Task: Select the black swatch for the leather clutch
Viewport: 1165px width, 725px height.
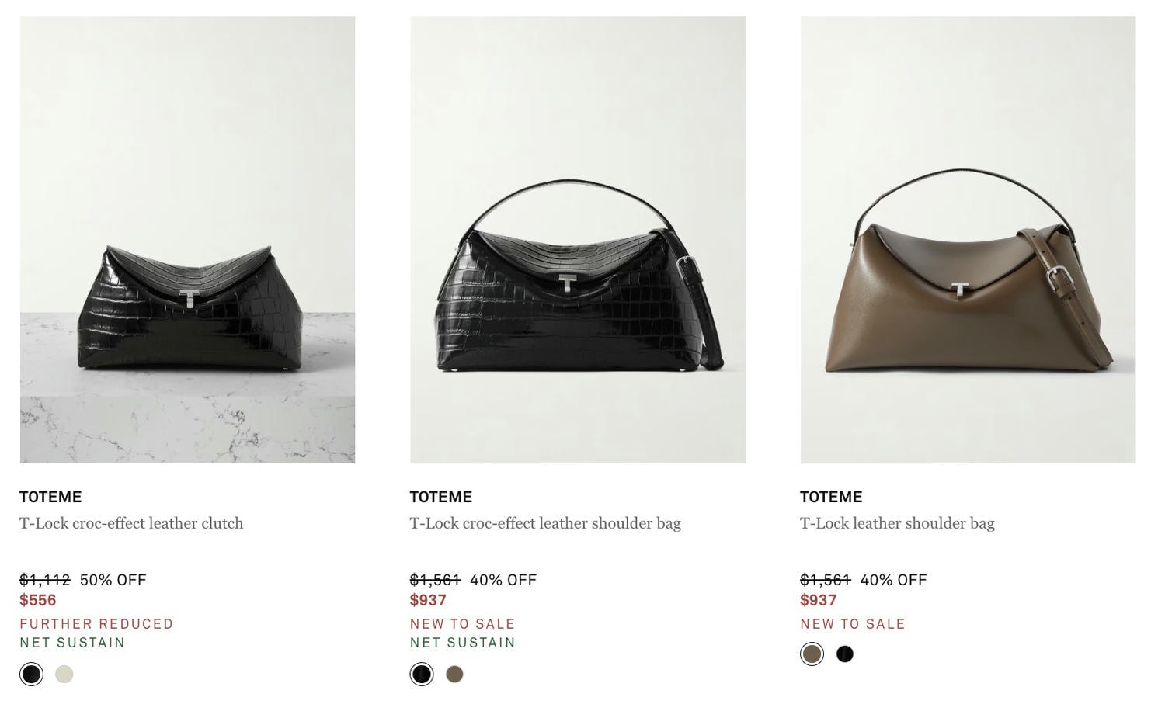Action: pos(31,674)
